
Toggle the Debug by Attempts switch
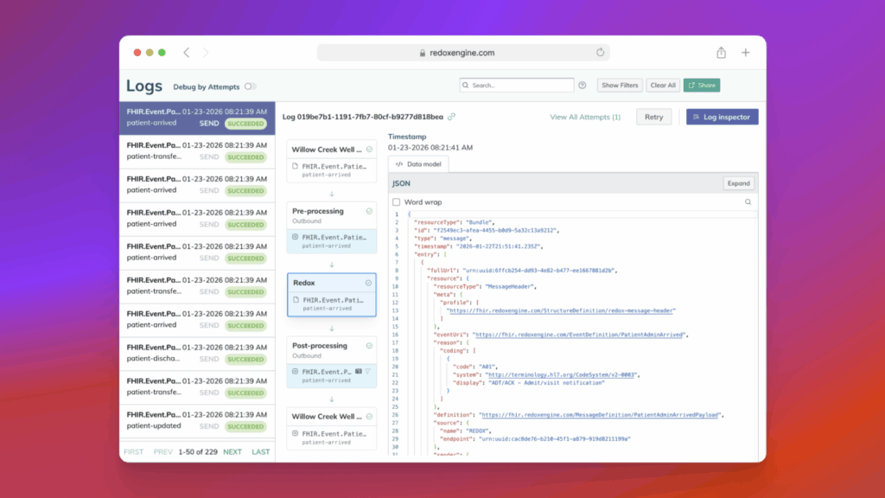(x=250, y=86)
